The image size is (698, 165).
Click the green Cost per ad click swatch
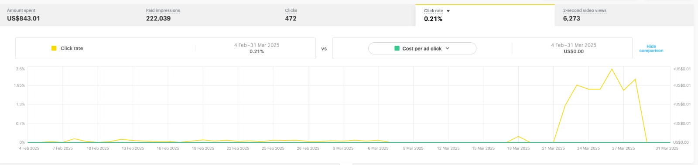pyautogui.click(x=397, y=48)
